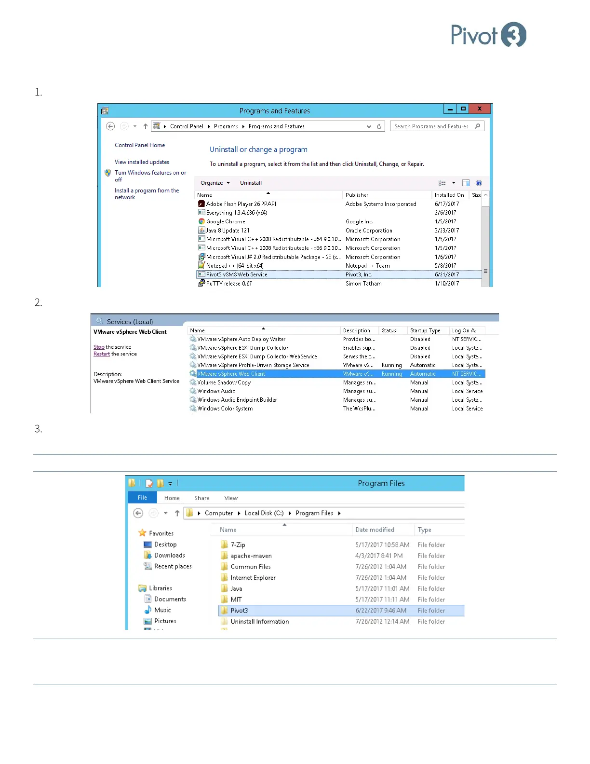Viewport: 590px width, 764px height.
Task: Click Stop the service link
Action: point(99,347)
